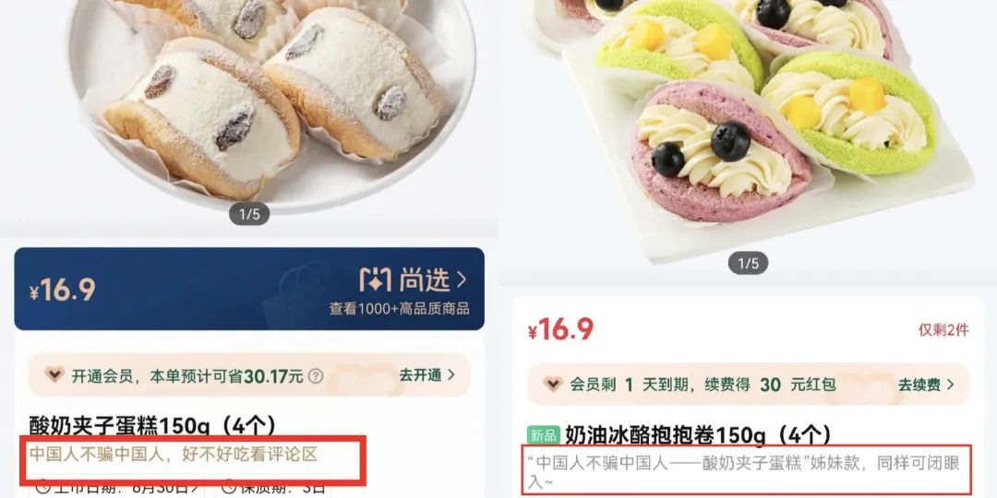Tap 去续费 link
Viewport: 997px width, 498px height.
tap(919, 385)
